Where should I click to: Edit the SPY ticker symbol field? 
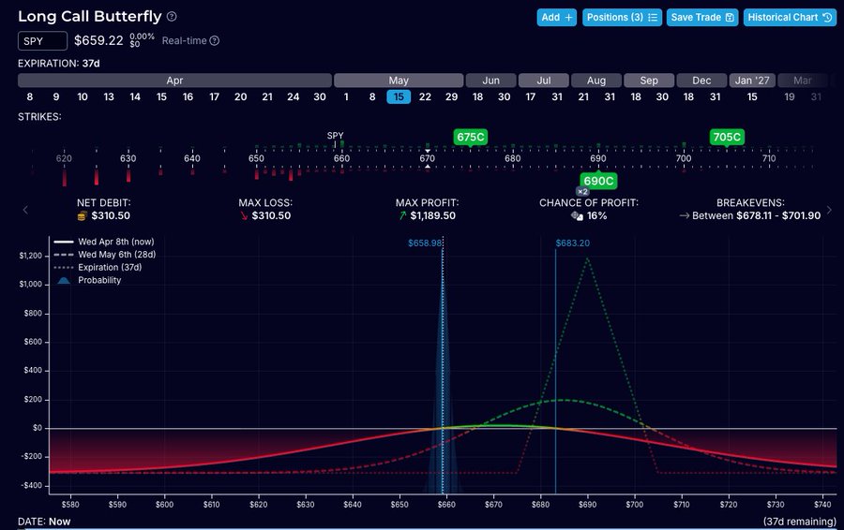pos(43,41)
